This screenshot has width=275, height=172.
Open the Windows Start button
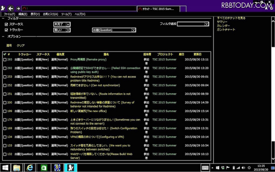coord(5,168)
